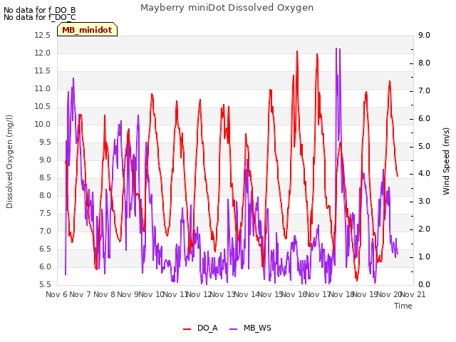Click the 1.0 wind speed tick label
Screen dimensions: 456x342
point(424,256)
